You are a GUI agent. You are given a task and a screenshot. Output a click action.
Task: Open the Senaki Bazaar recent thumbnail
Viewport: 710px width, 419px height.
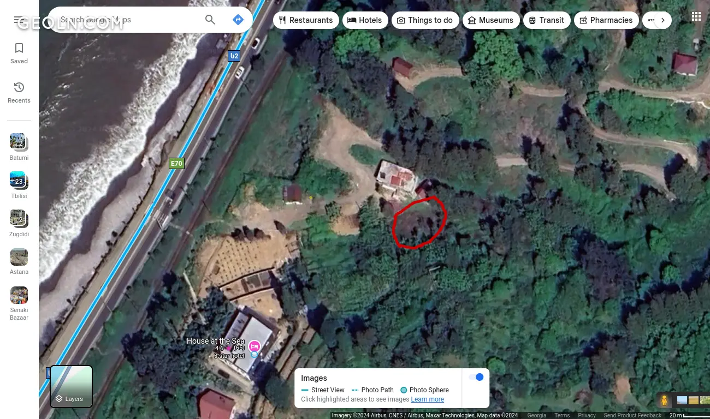pyautogui.click(x=19, y=303)
